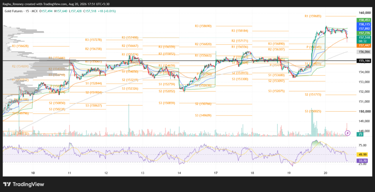Click the RSI 75.00 level label
Screen dimensions: 375x192
362,145
